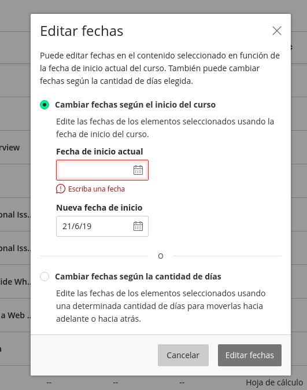Close the Editar fechas dialog
The image size is (307, 390).
[277, 31]
